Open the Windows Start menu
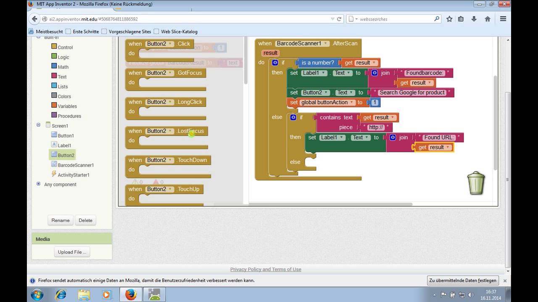 37,294
